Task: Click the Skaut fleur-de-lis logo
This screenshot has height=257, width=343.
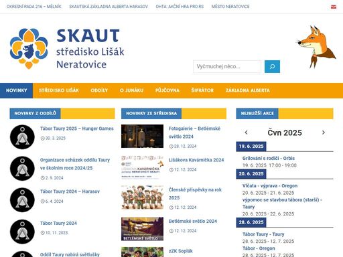Action: pos(29,48)
